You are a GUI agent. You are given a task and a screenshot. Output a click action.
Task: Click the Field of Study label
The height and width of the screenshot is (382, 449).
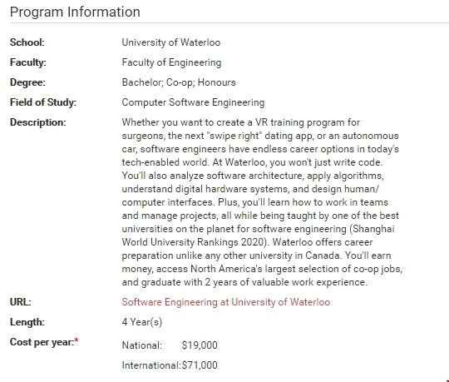(43, 102)
